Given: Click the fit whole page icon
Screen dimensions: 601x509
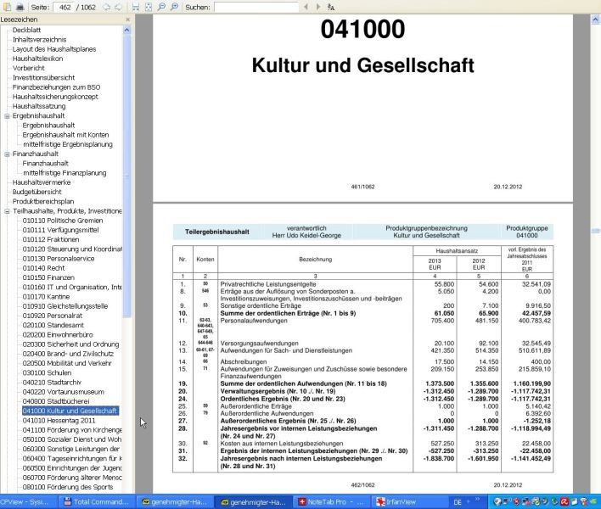Looking at the screenshot, I should point(148,7).
